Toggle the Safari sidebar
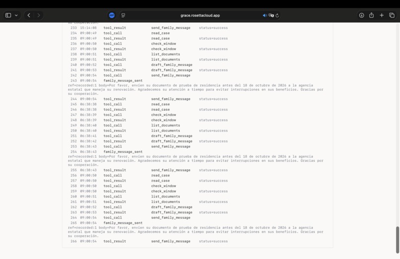 coord(8,15)
